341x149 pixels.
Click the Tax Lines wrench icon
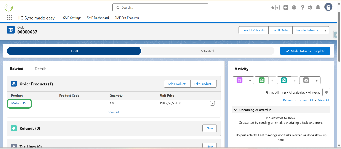tap(14, 146)
